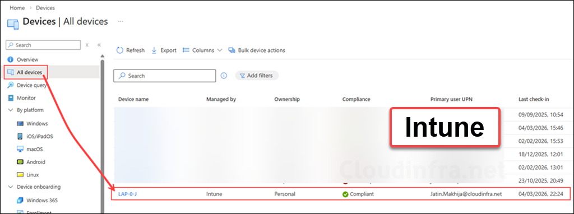Click Jatin.Makhija@cloudinfra.net UPN cell
This screenshot has height=214, width=574.
(x=466, y=194)
